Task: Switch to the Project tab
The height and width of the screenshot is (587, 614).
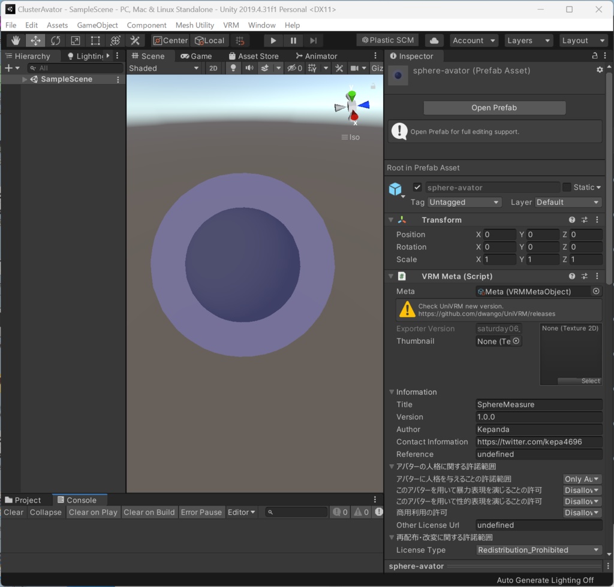Action: point(23,500)
